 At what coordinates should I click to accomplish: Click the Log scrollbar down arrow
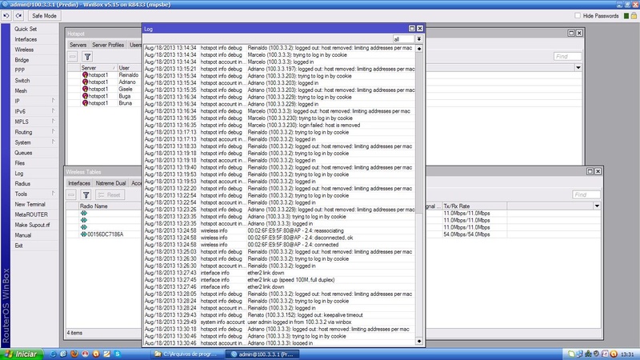[x=419, y=341]
